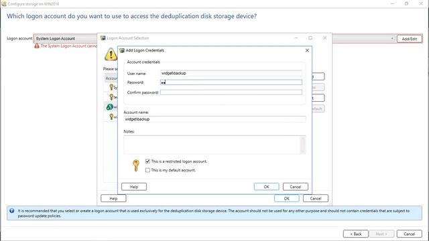This screenshot has width=429, height=241.
Task: Click the red warning icon under logon account
Action: coord(37,46)
